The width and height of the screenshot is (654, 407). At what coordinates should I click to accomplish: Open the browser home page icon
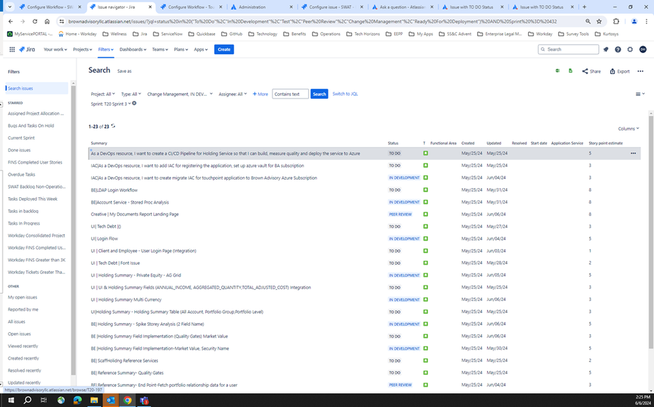[47, 21]
